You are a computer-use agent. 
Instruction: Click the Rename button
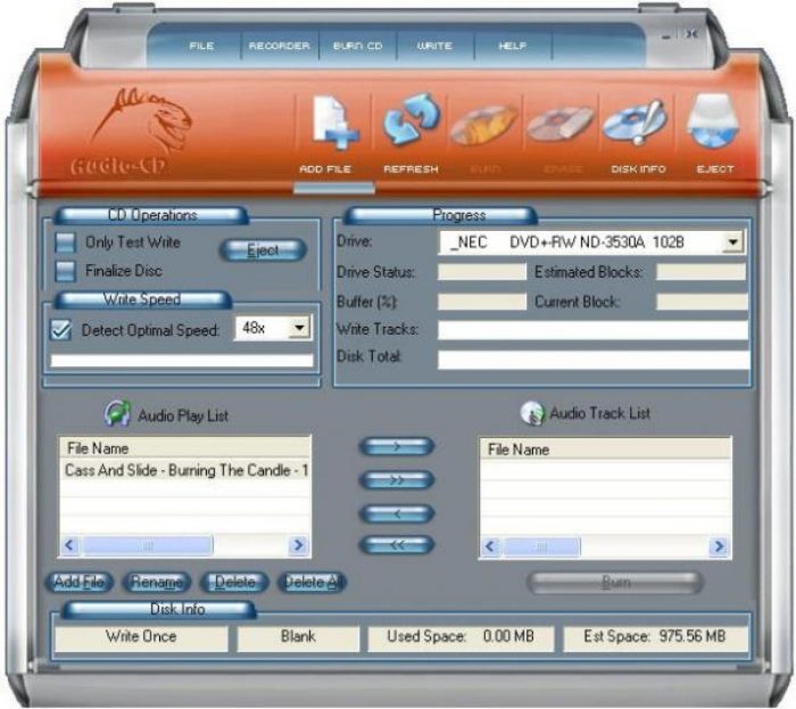157,582
